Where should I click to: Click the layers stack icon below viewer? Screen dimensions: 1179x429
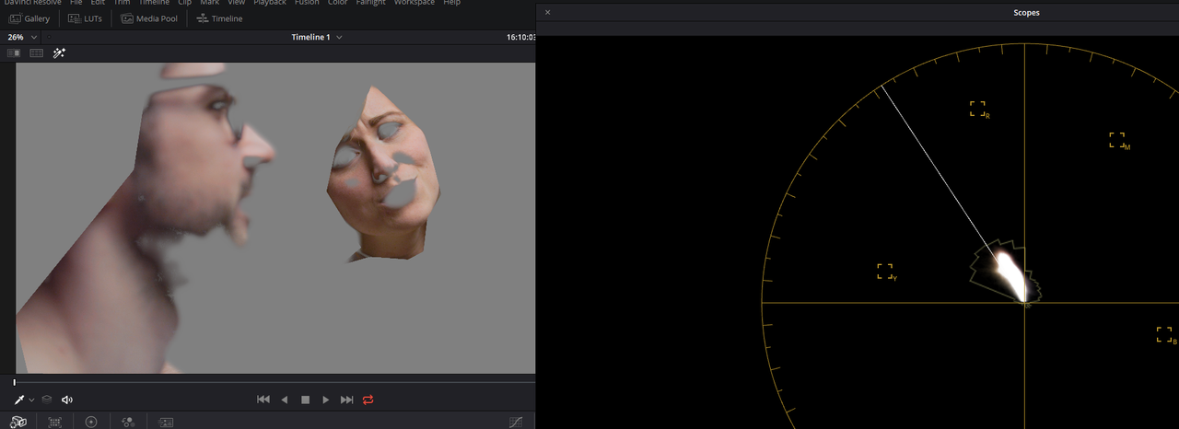click(x=46, y=400)
